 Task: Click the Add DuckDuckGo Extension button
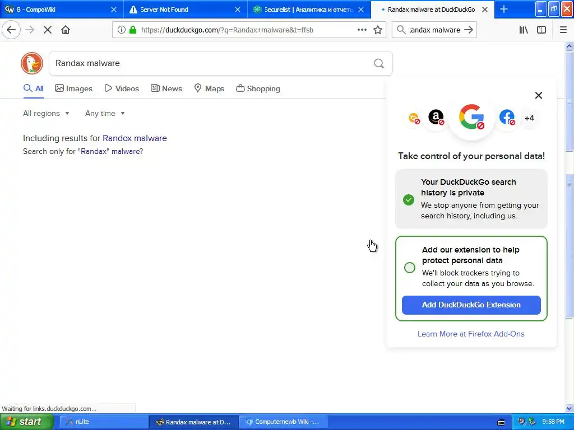[x=471, y=305]
